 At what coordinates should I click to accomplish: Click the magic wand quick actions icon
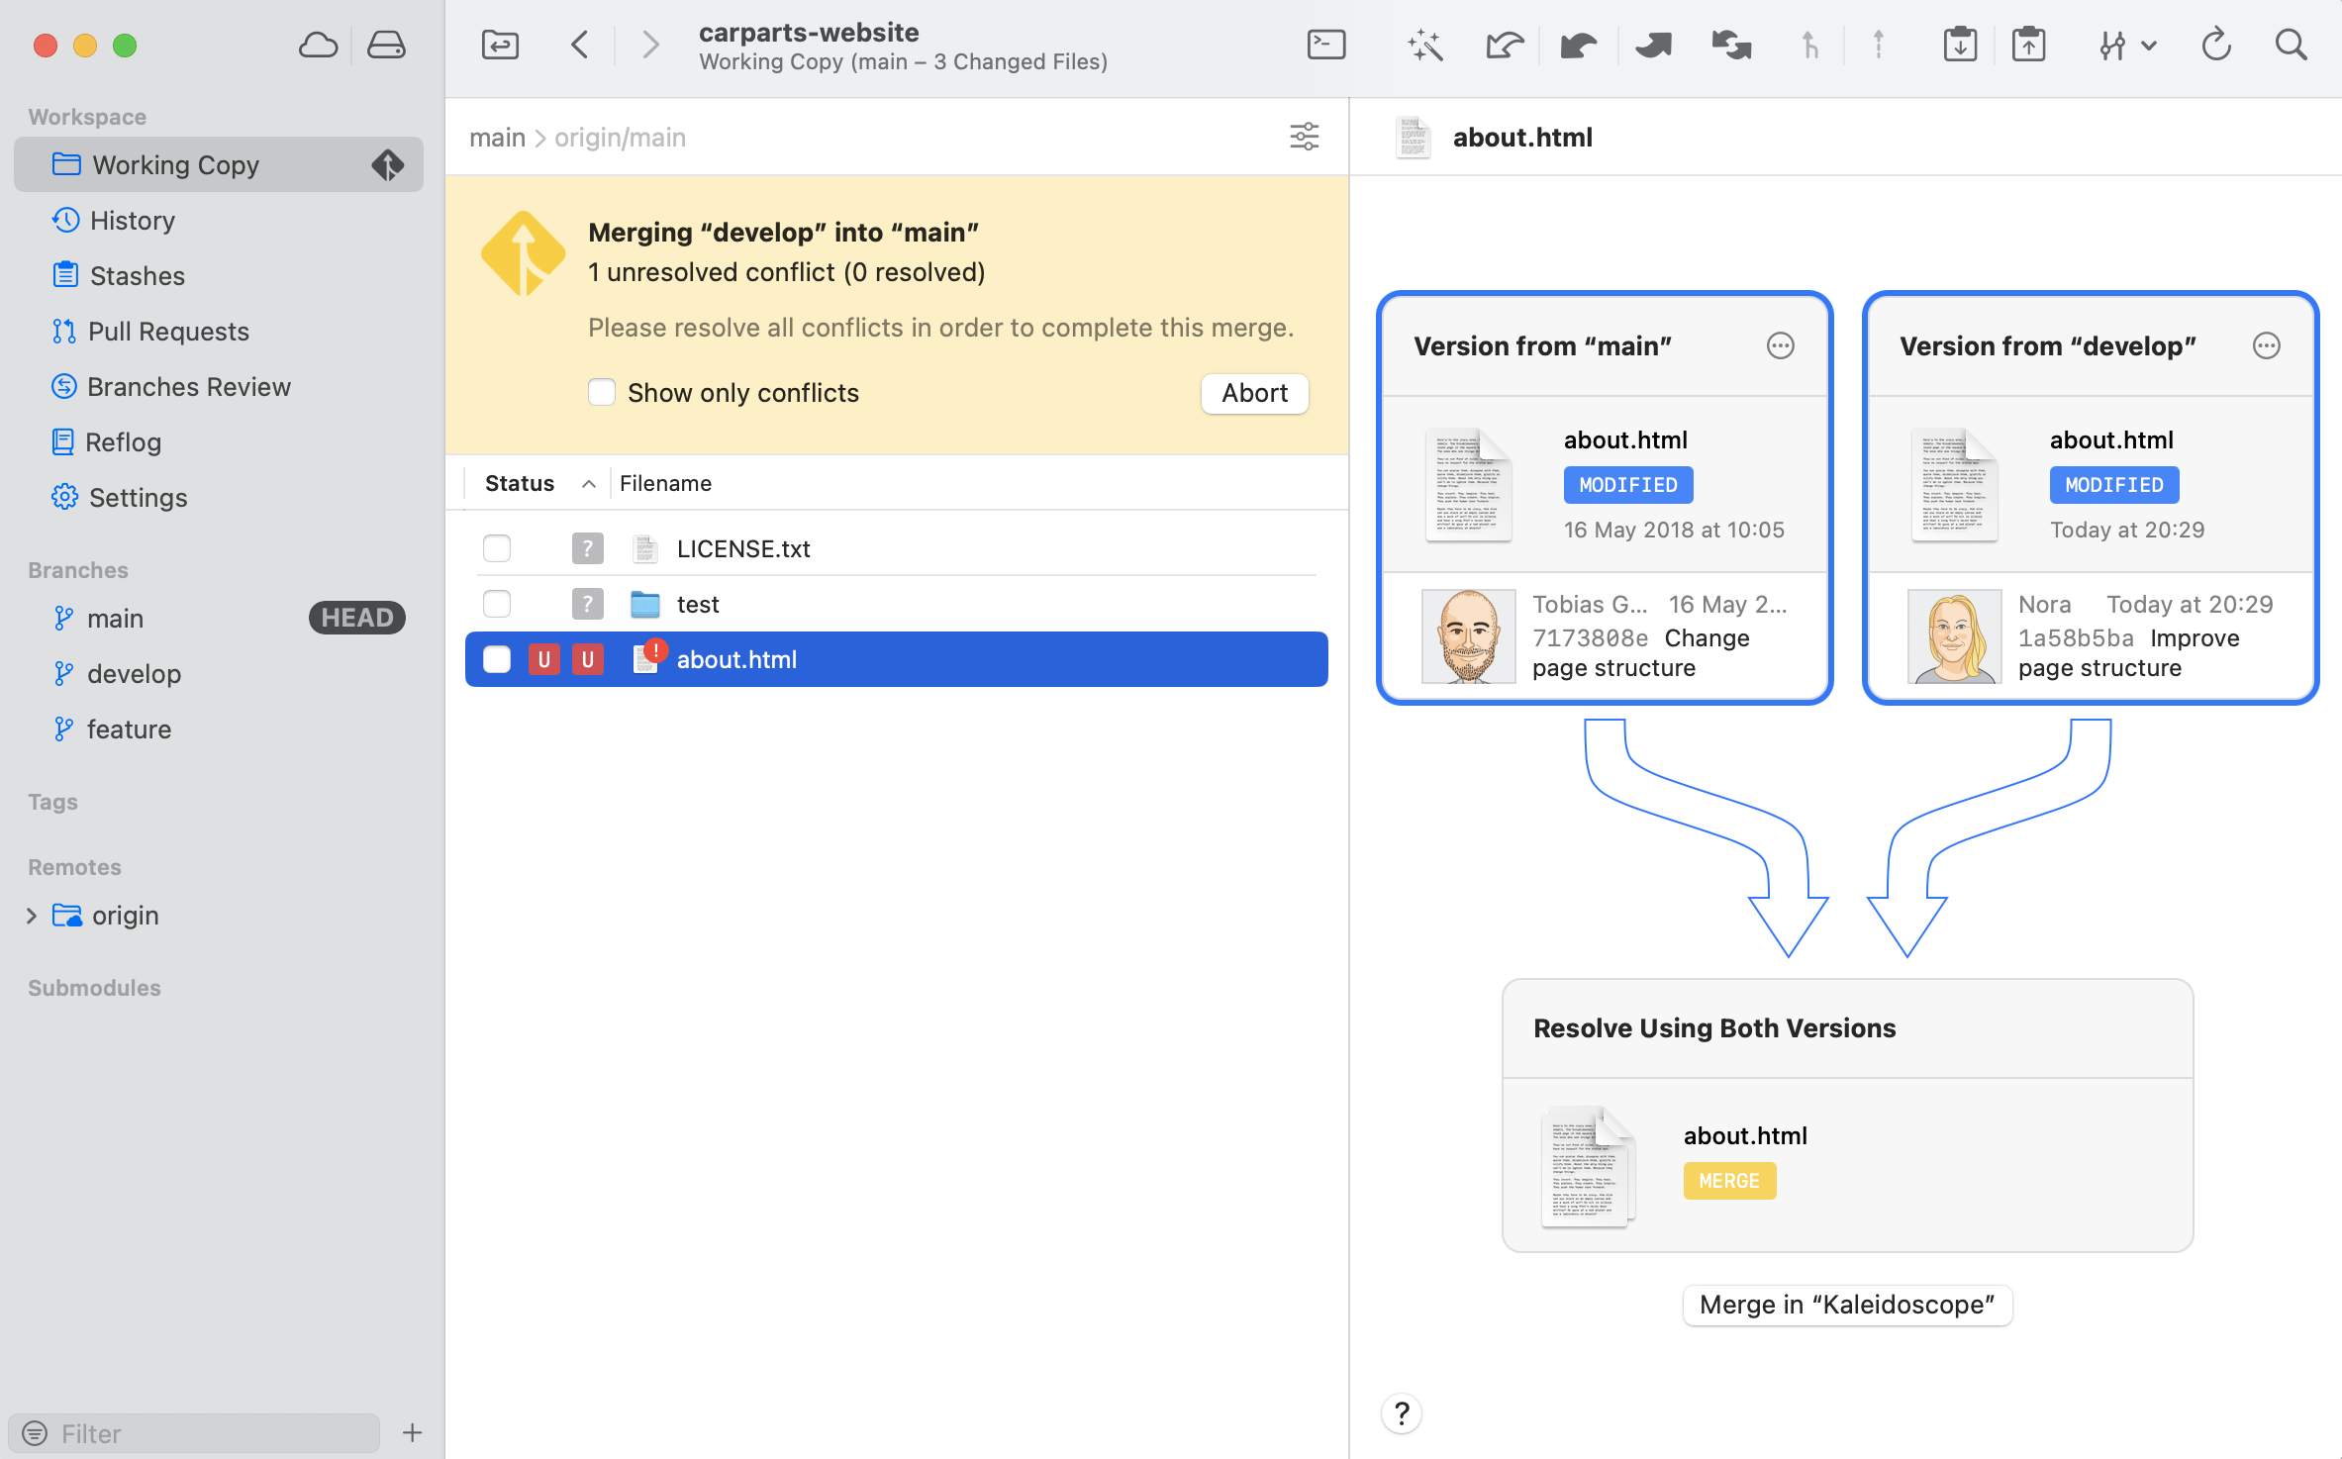point(1424,45)
